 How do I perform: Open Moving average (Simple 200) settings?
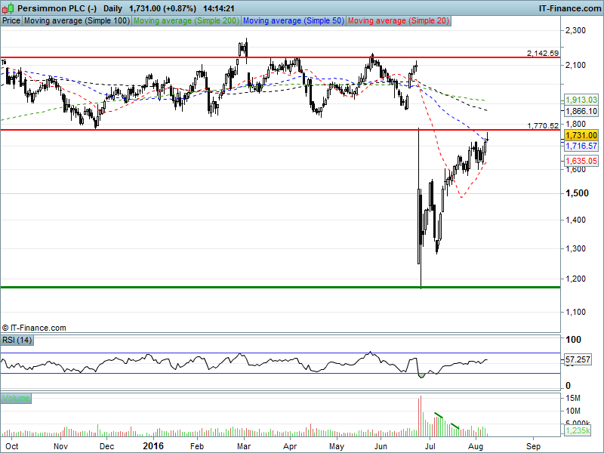186,21
